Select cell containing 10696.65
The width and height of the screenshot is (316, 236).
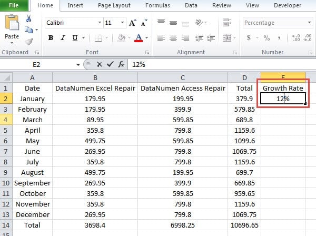click(x=244, y=225)
